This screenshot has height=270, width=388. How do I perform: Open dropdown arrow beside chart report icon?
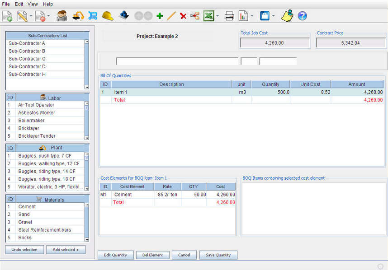(x=252, y=16)
